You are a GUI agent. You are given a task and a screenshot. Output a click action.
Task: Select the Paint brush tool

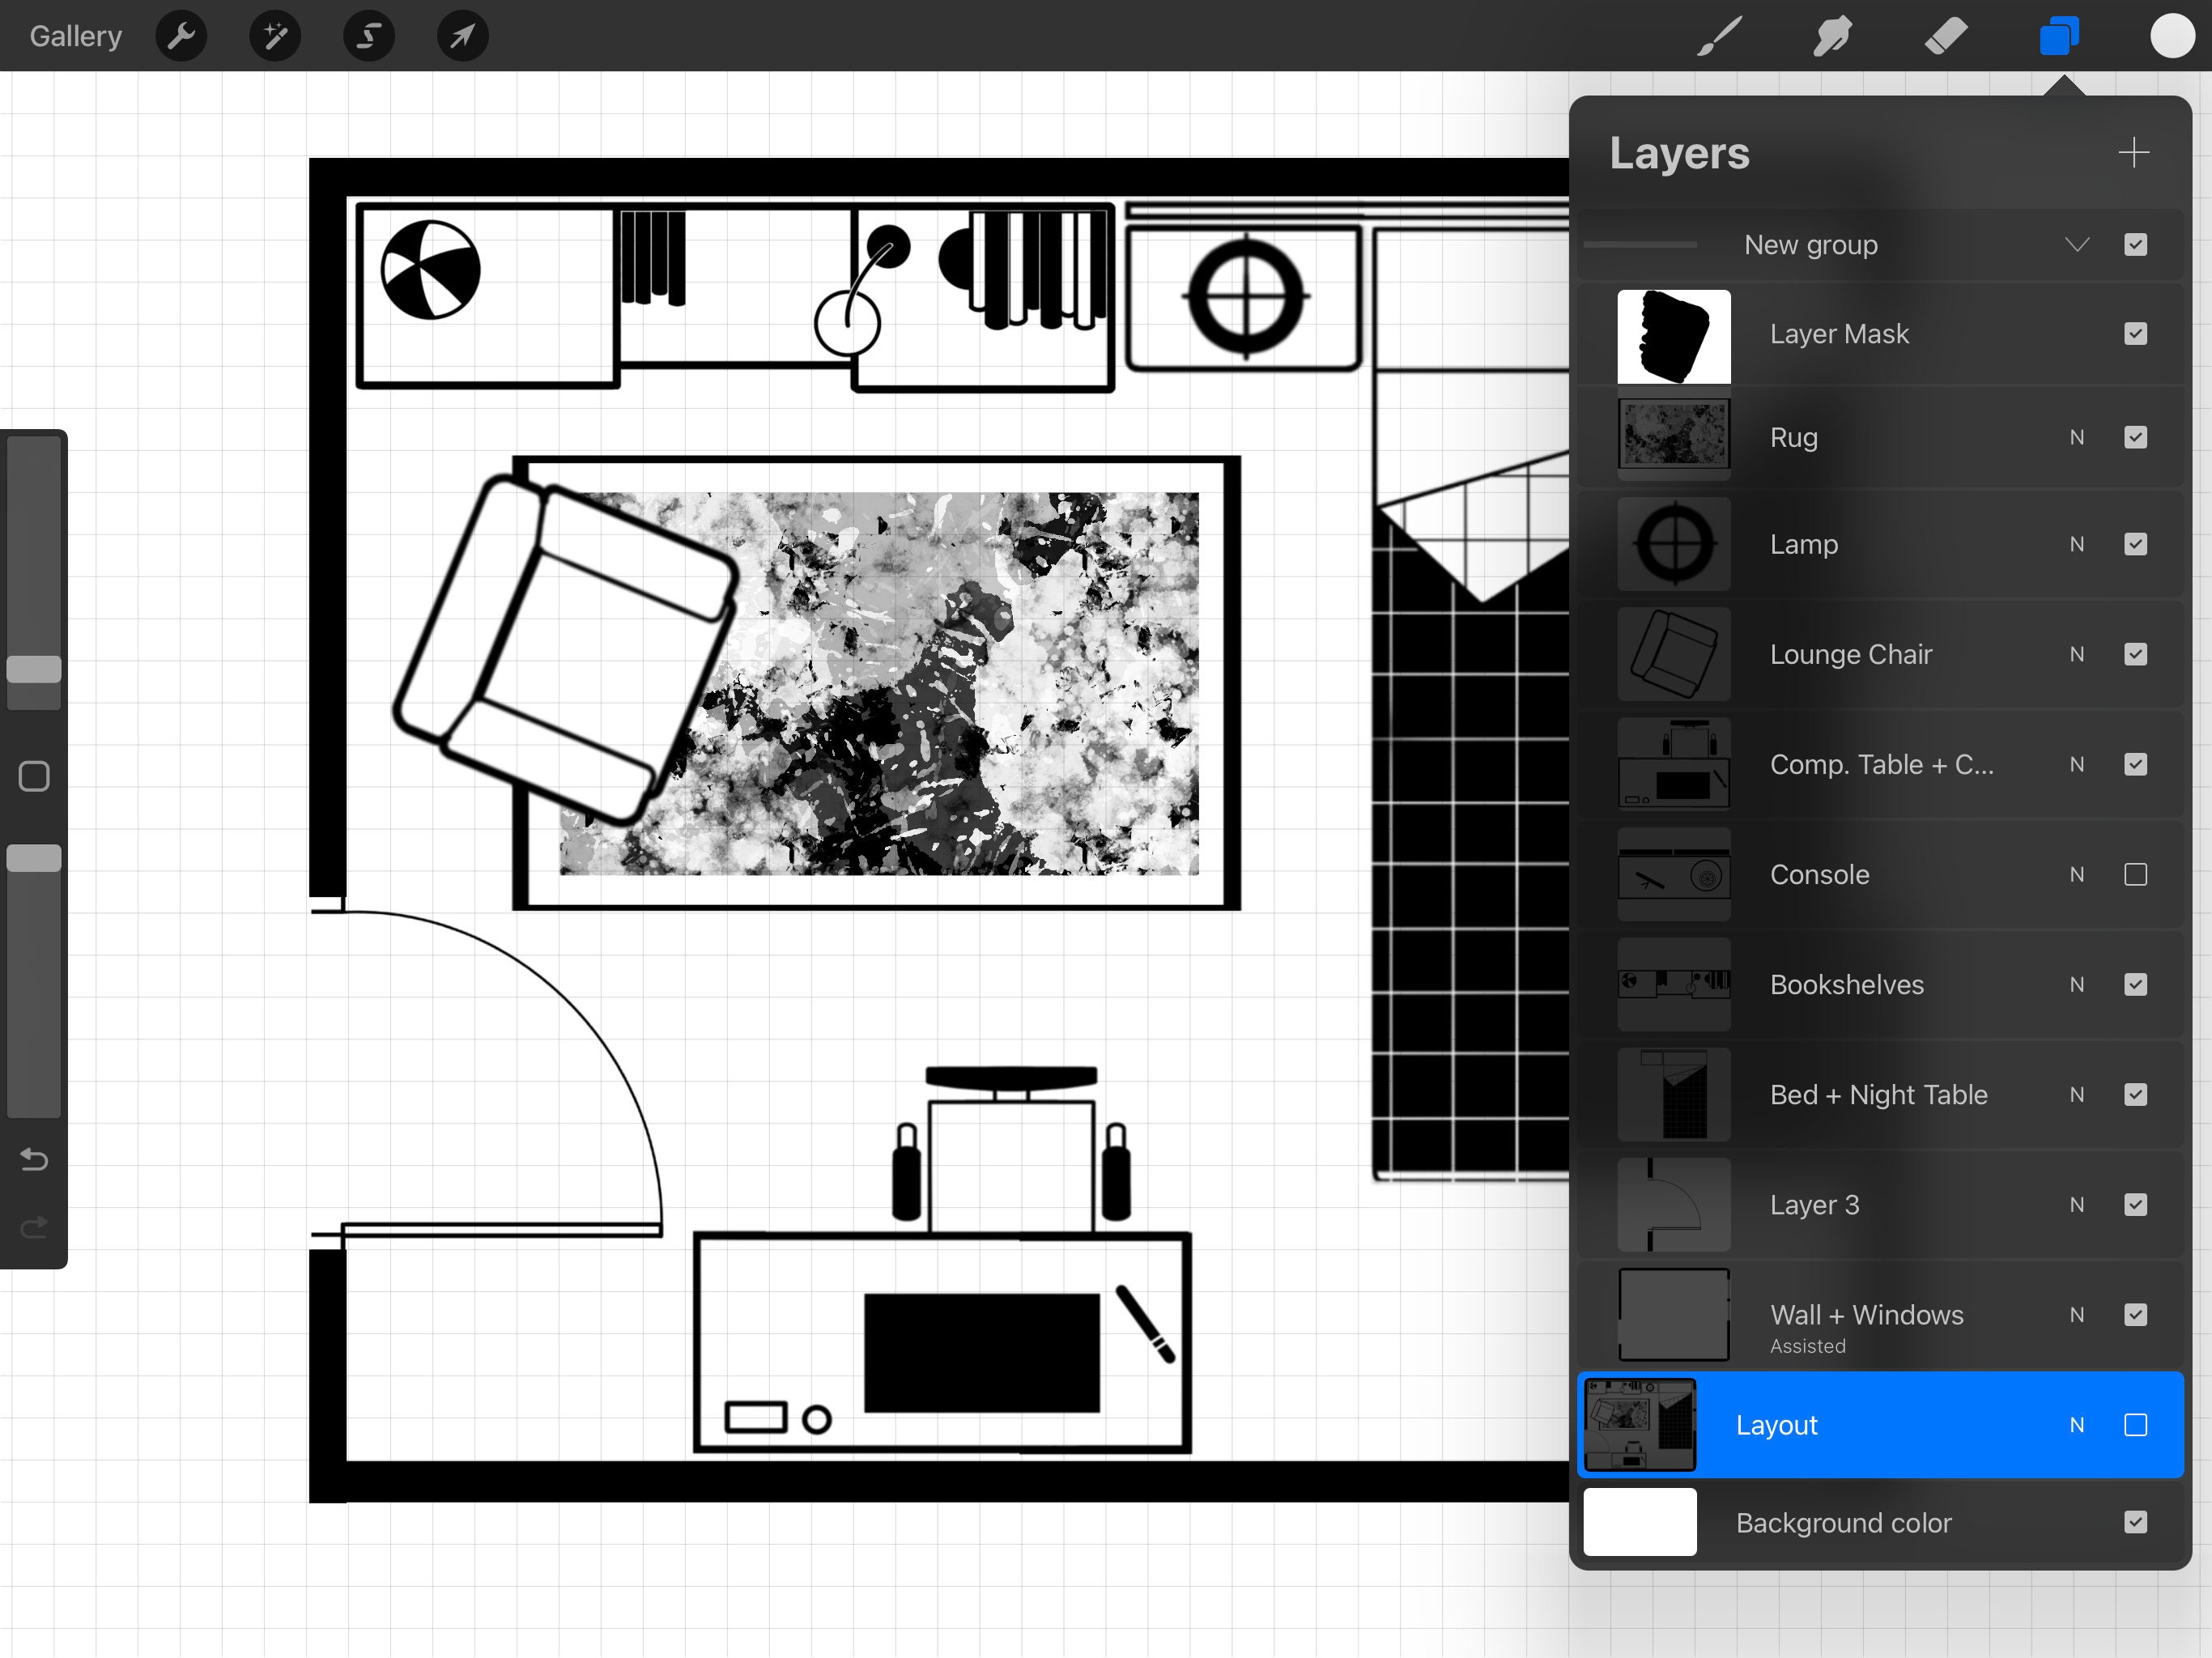[x=1717, y=36]
